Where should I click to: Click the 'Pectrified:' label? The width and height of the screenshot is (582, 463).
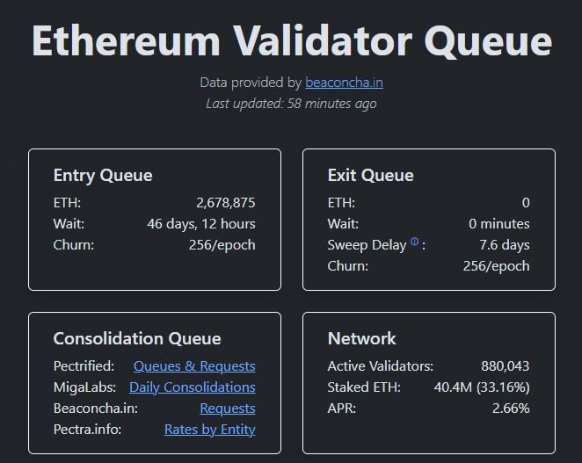point(84,366)
